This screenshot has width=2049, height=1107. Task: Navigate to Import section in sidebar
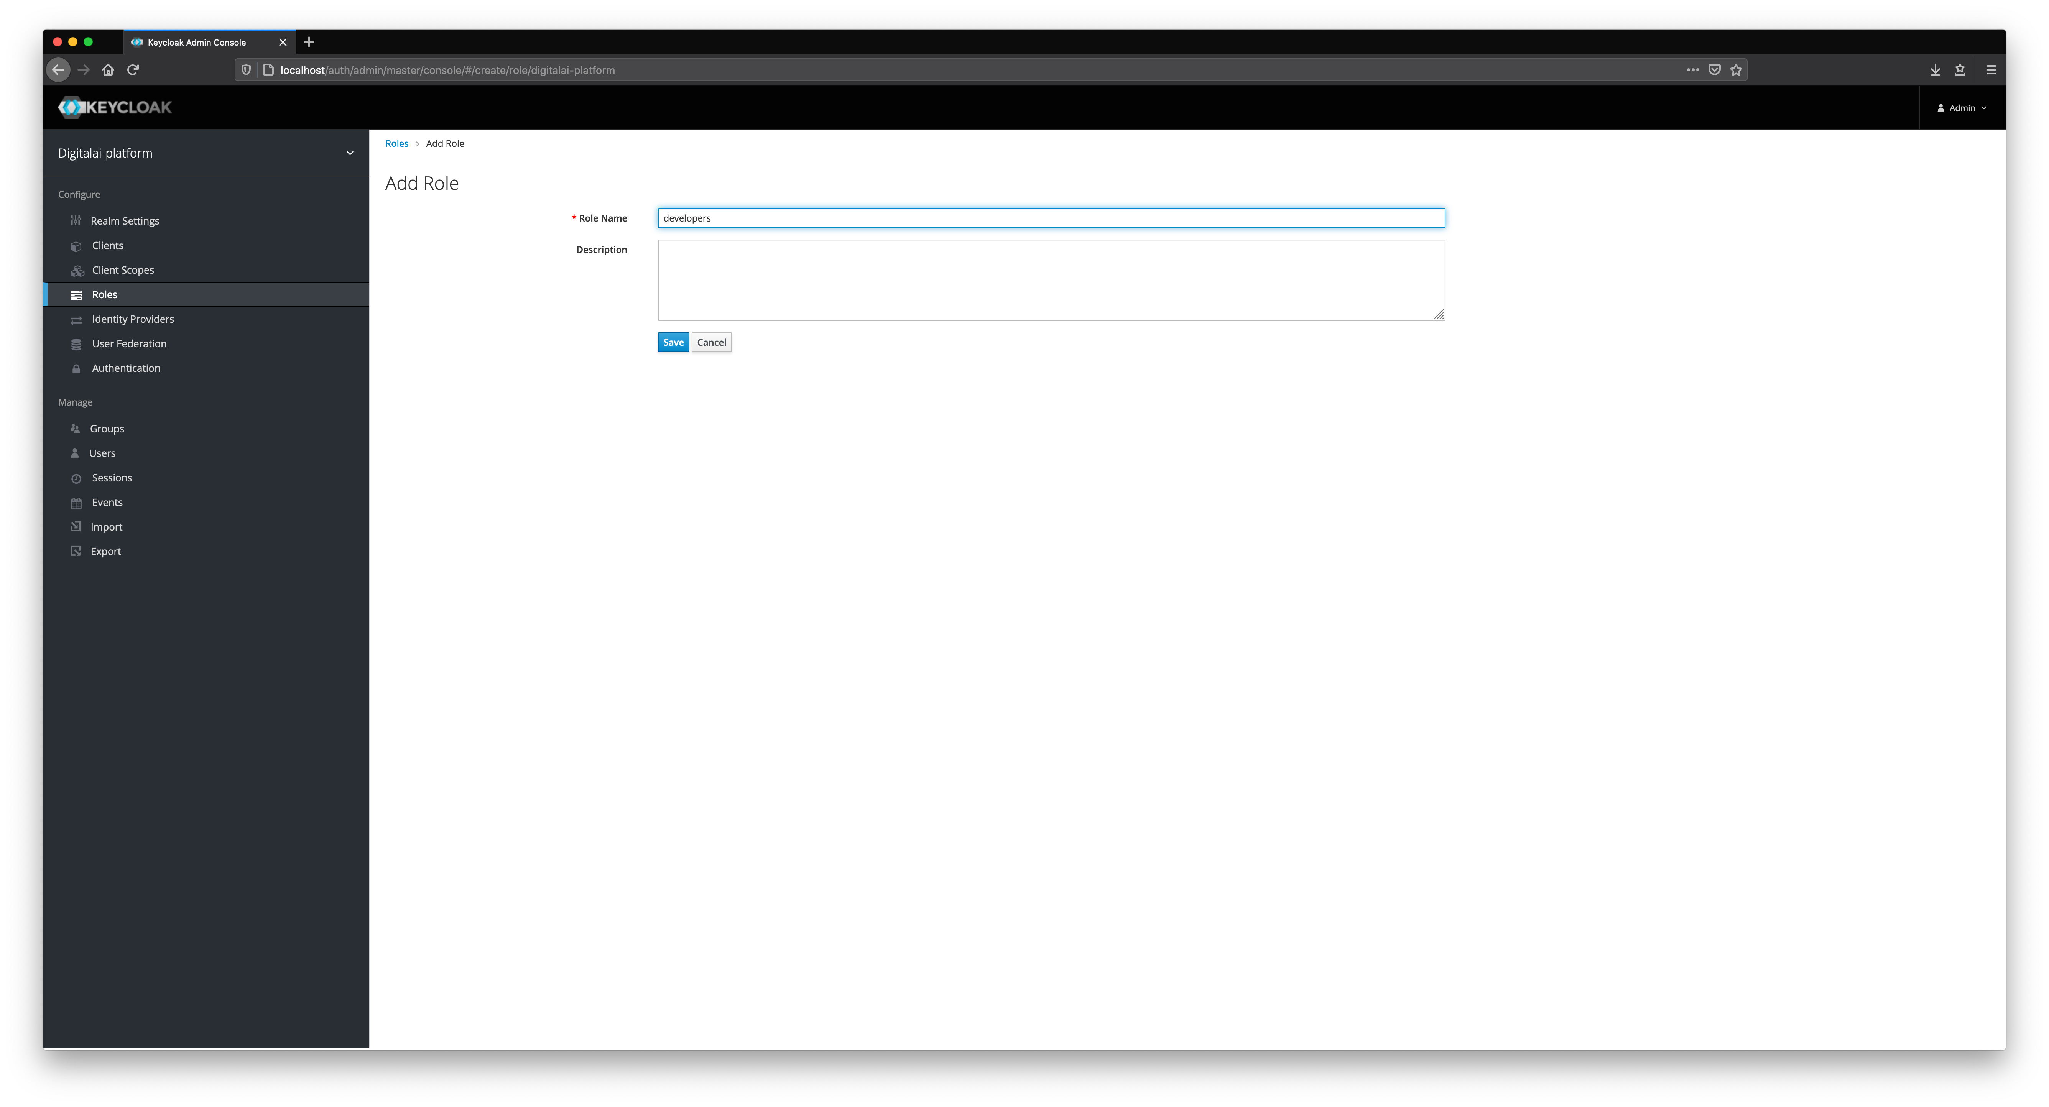click(x=106, y=526)
